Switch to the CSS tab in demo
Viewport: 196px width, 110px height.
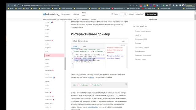tap(85, 47)
